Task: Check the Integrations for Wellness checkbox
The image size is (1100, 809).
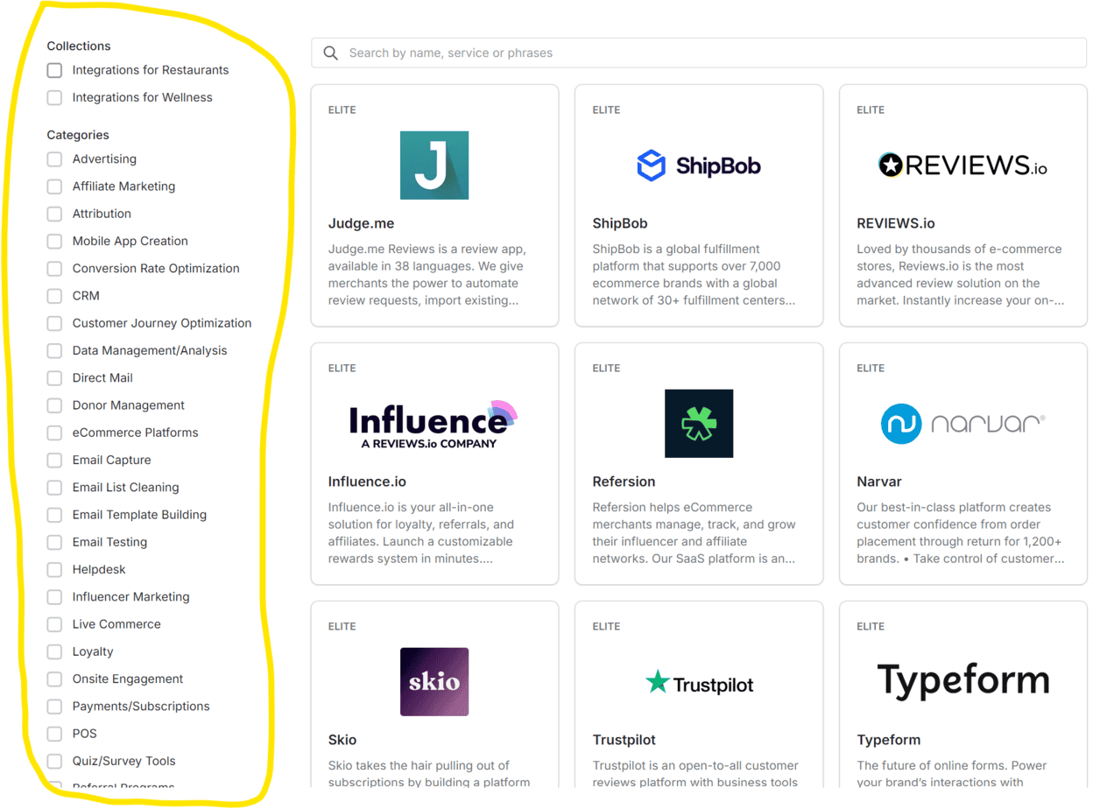Action: tap(54, 97)
